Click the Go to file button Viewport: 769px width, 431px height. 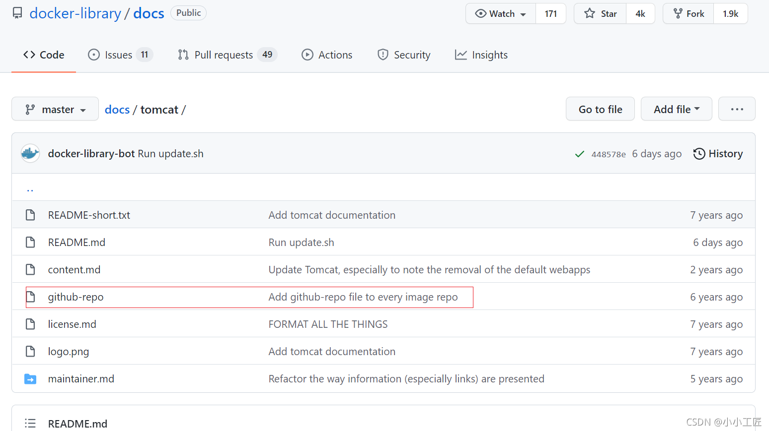[x=600, y=109]
